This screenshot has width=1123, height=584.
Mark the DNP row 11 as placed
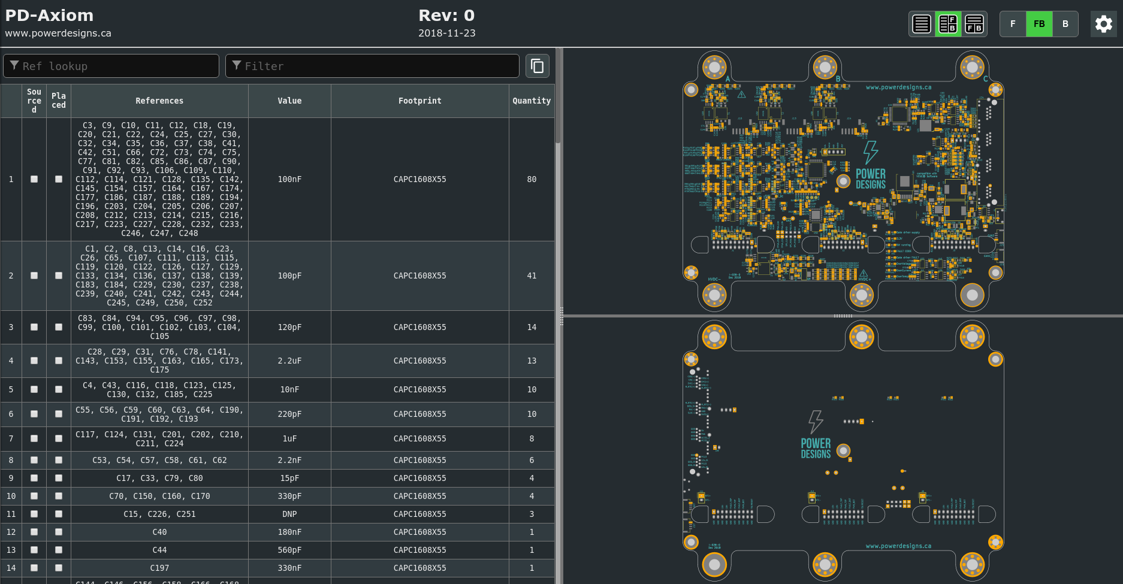pos(59,514)
